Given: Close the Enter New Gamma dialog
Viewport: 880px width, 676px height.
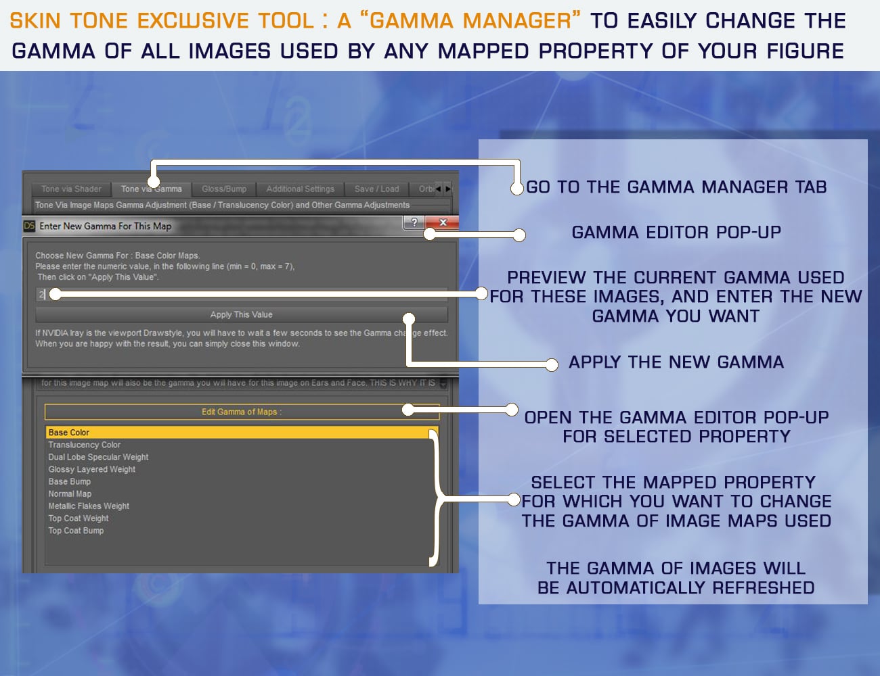Looking at the screenshot, I should tap(443, 222).
